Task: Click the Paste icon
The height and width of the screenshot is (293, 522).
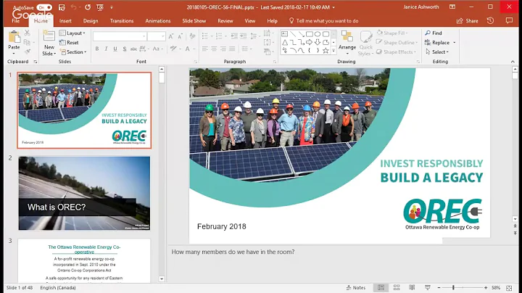Action: pyautogui.click(x=14, y=37)
